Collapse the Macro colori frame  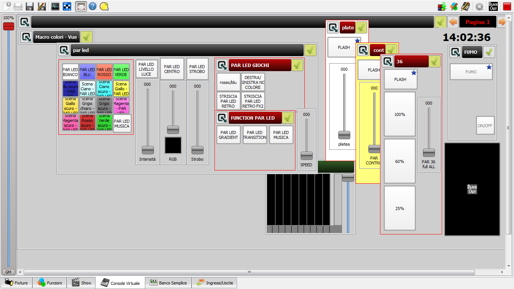click(x=26, y=37)
